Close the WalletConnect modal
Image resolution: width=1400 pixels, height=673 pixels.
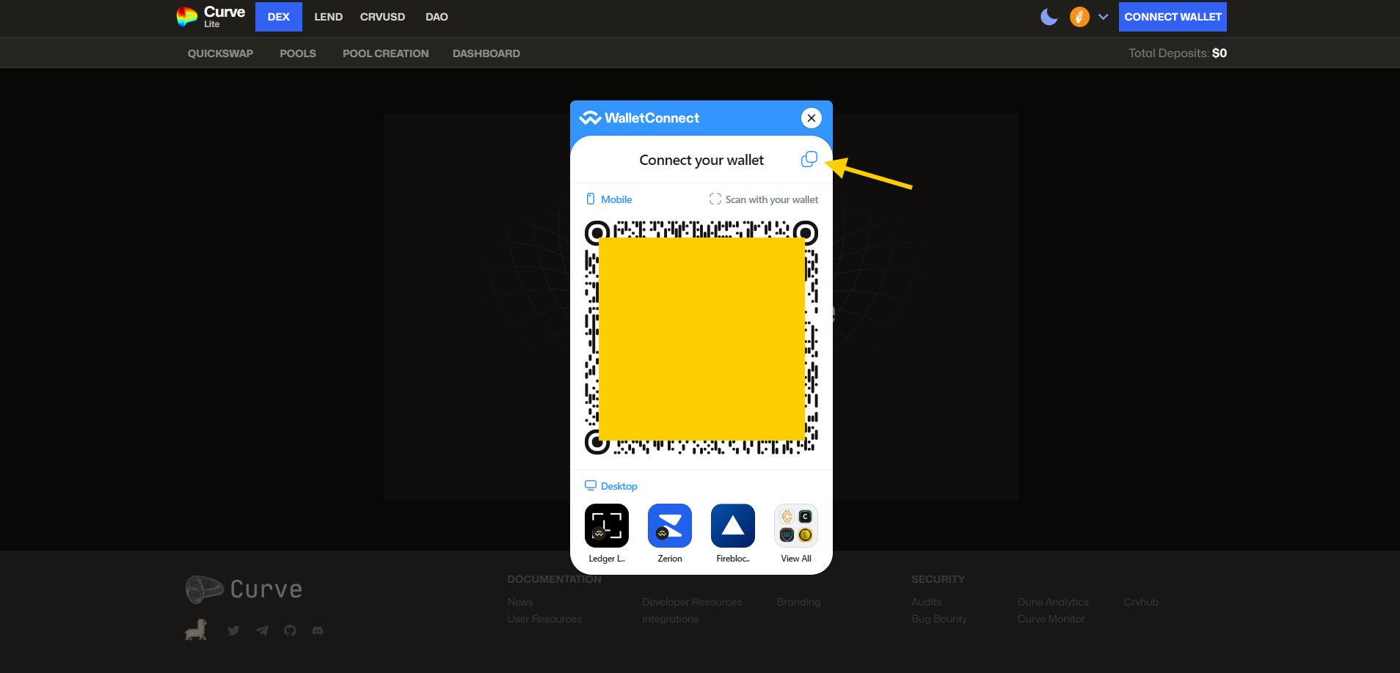point(812,118)
